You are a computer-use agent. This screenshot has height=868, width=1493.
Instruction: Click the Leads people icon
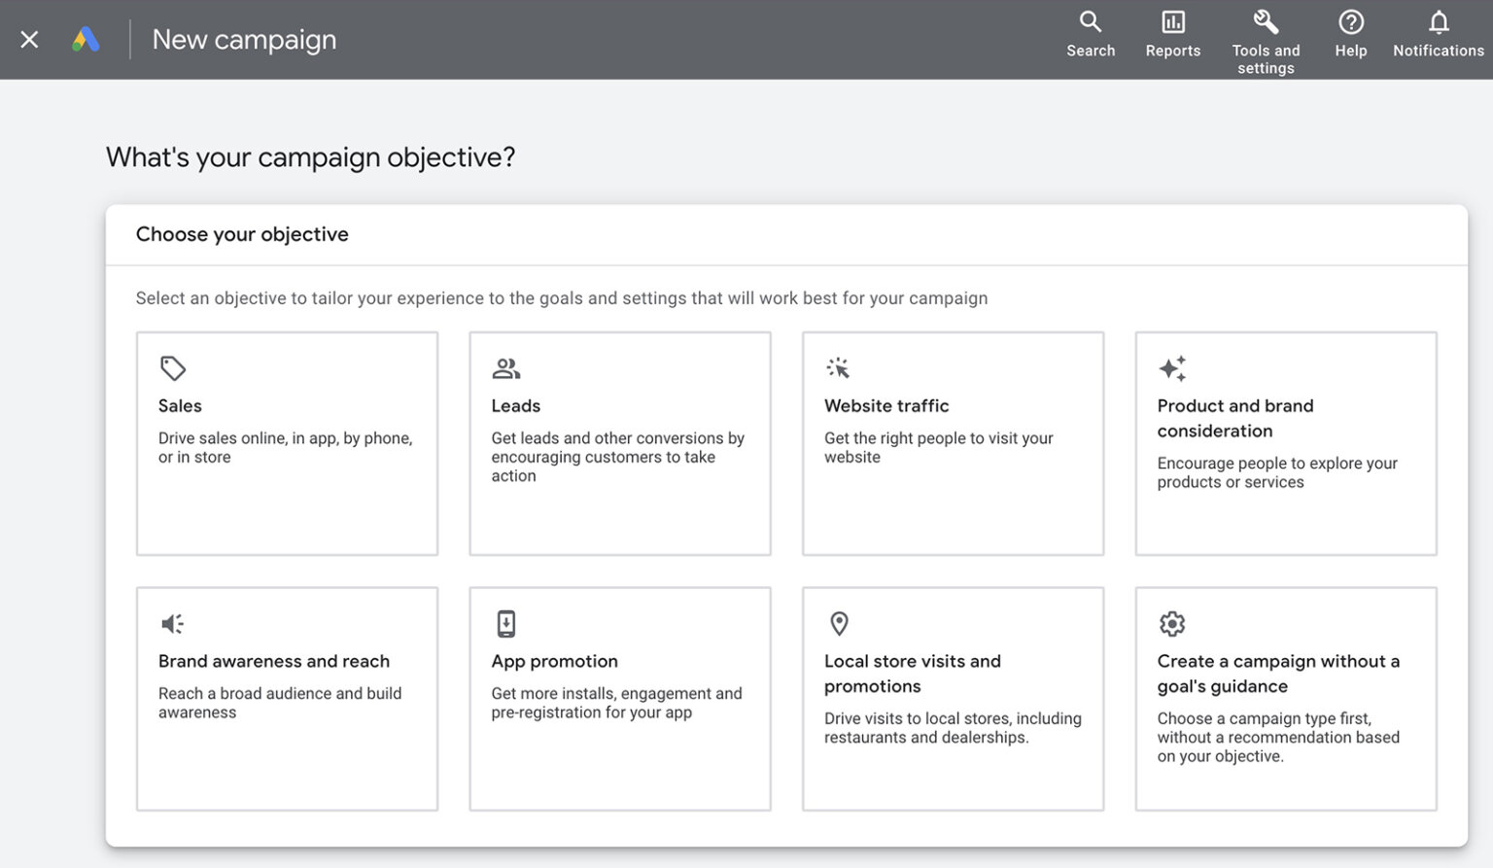click(506, 368)
